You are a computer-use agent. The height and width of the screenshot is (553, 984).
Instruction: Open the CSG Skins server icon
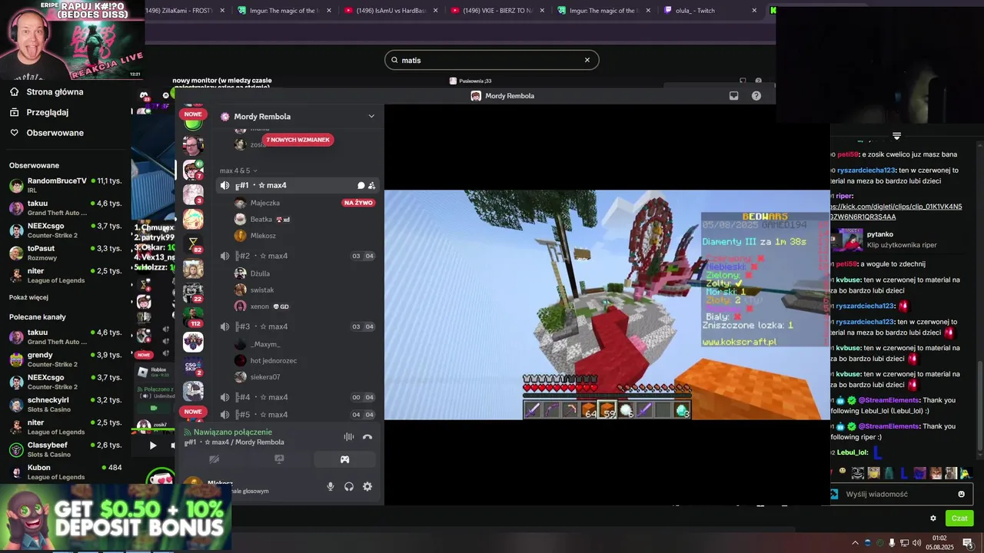coord(193,368)
